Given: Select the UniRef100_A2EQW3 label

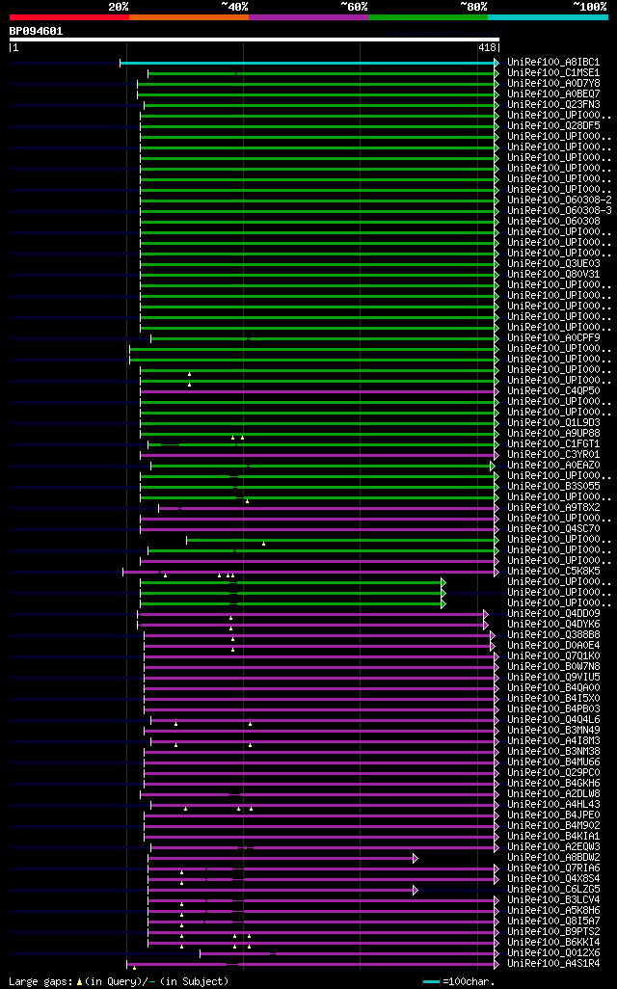Looking at the screenshot, I should (x=553, y=846).
